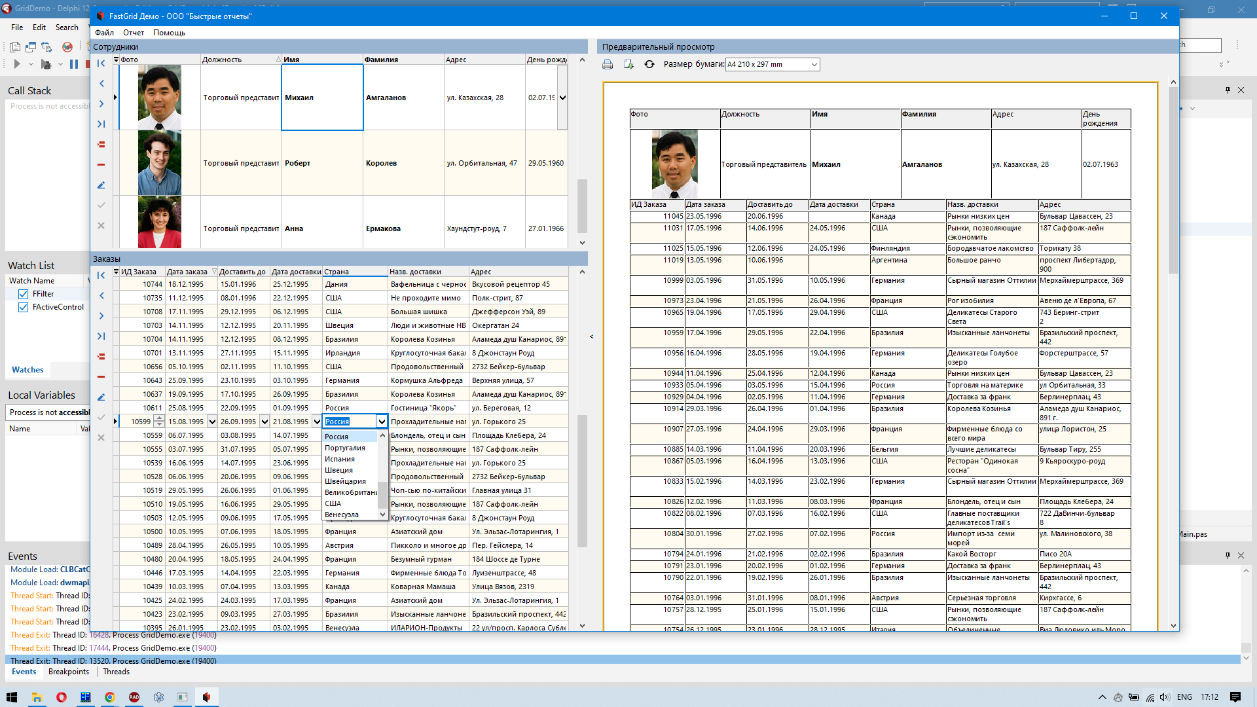Click the refresh preview icon
This screenshot has height=707, width=1257.
[649, 64]
